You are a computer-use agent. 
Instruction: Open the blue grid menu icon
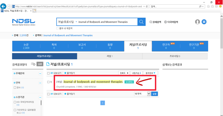click(x=204, y=22)
